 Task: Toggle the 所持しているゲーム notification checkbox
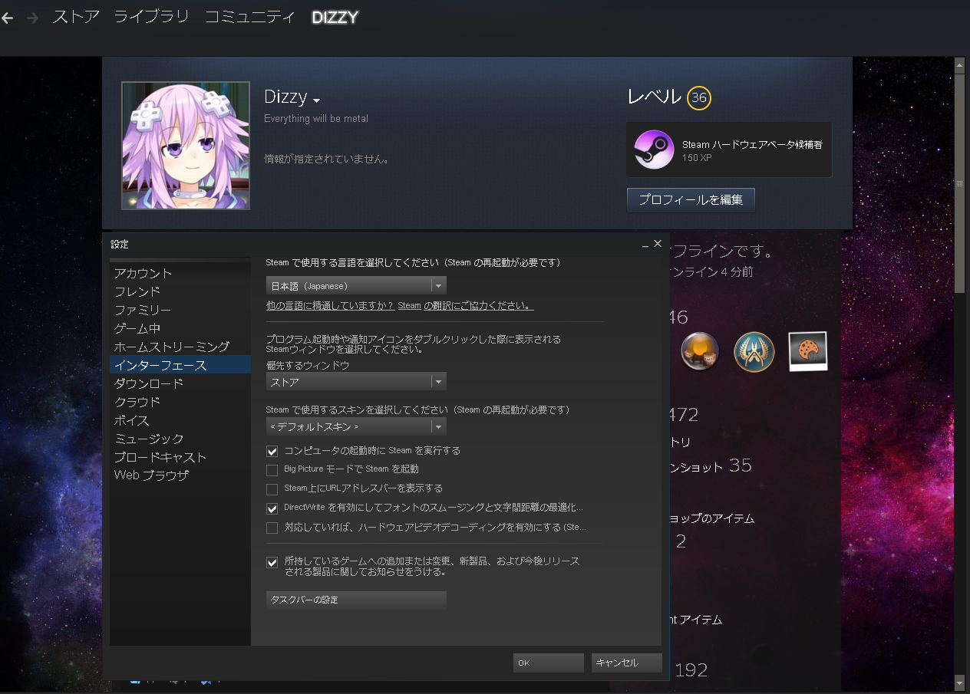tap(272, 562)
